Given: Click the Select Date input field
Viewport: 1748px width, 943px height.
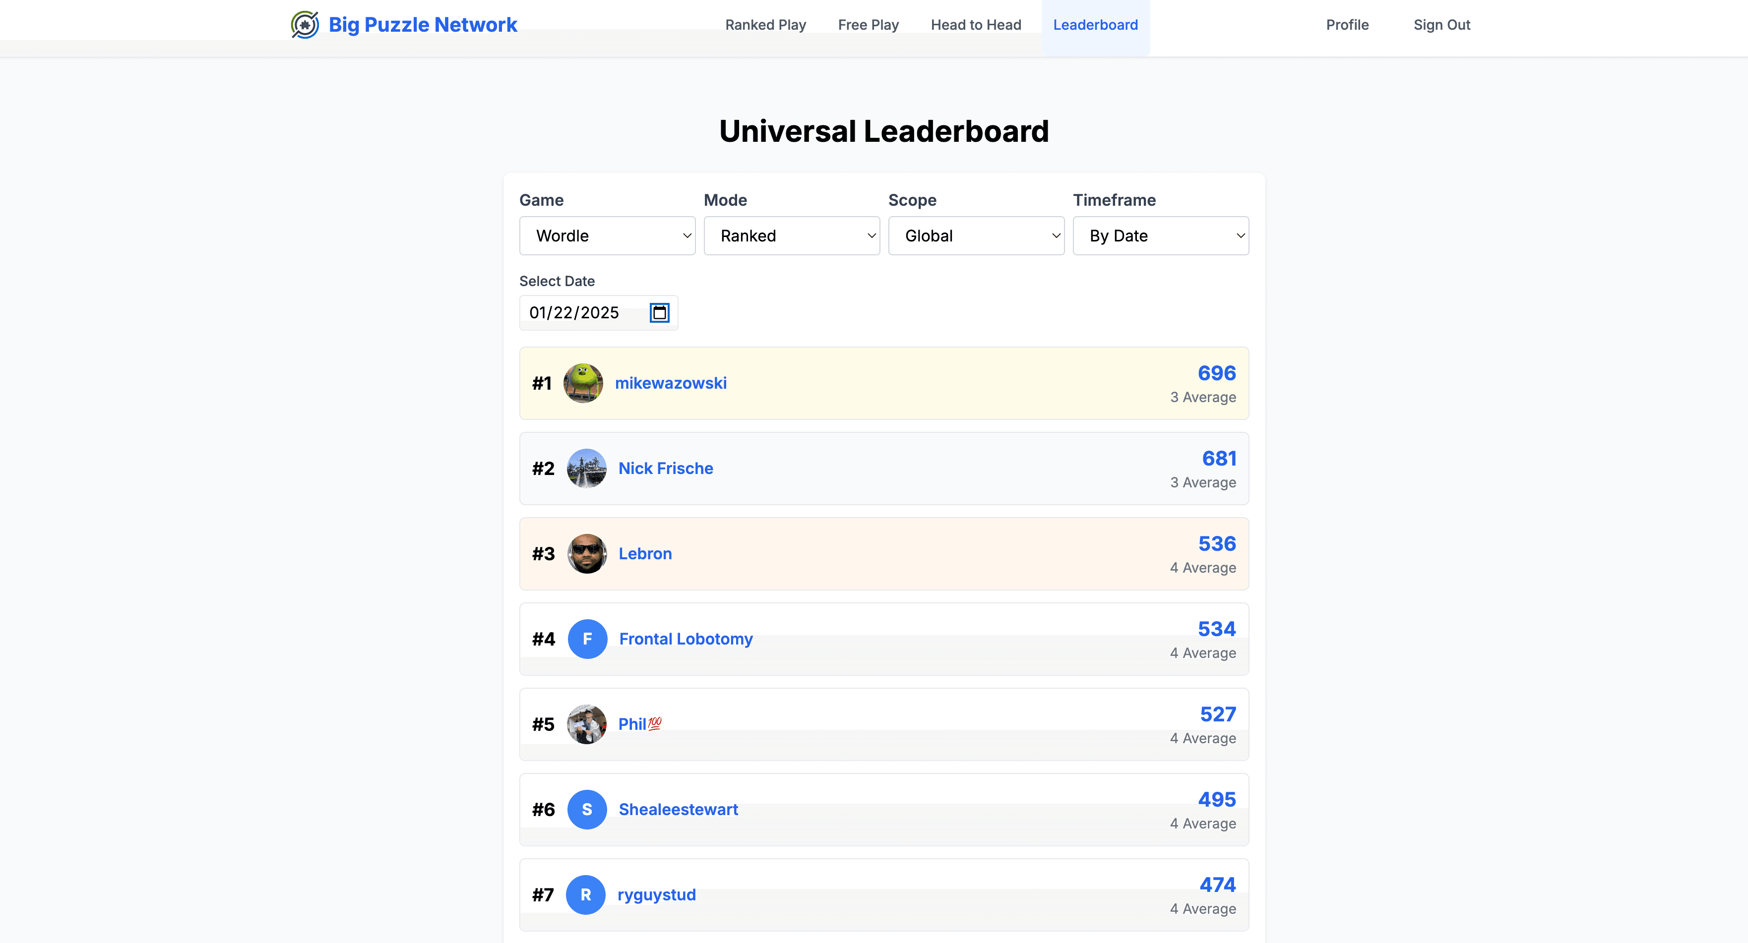Looking at the screenshot, I should coord(583,313).
